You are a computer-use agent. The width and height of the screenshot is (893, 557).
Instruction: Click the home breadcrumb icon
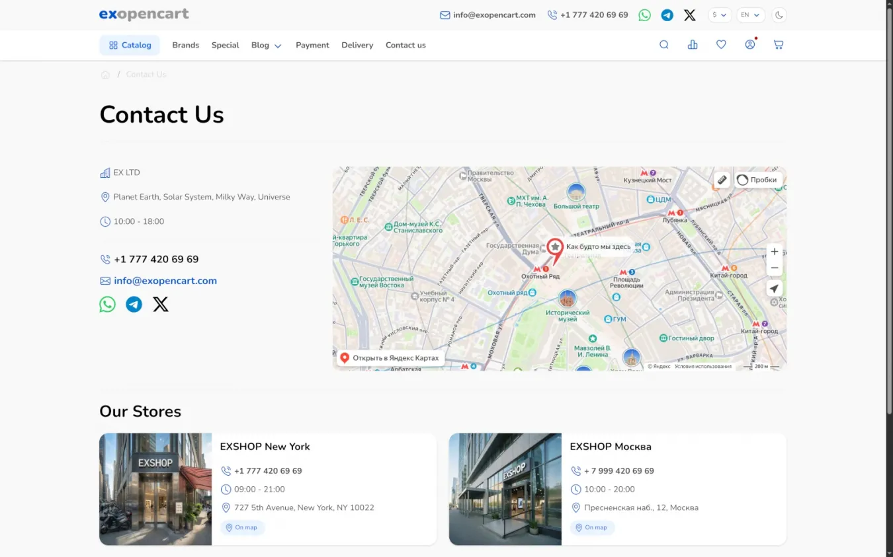[x=105, y=75]
